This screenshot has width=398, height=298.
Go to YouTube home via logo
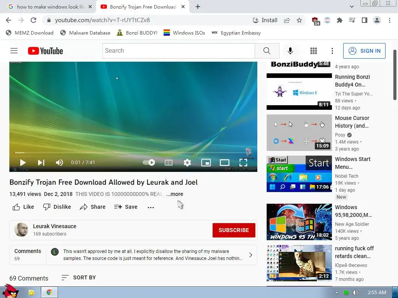pyautogui.click(x=45, y=51)
